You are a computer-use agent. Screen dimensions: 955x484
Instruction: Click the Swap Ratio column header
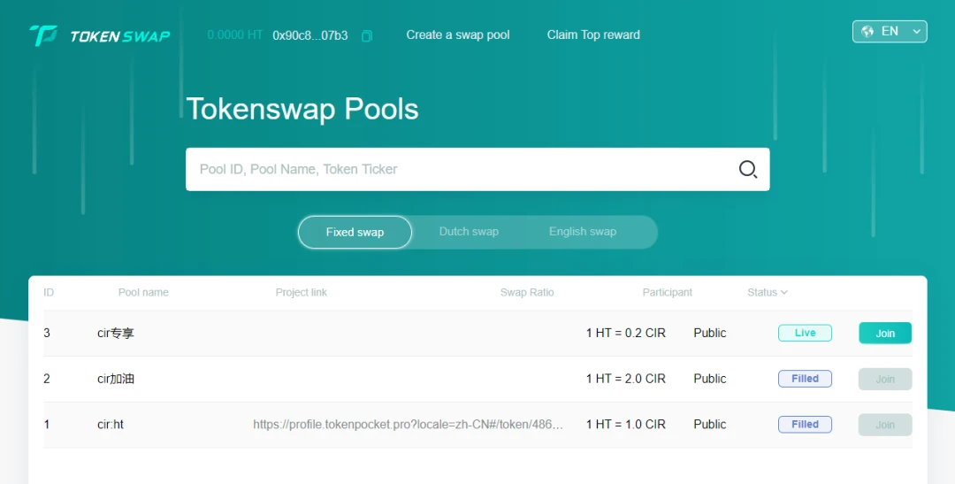tap(527, 293)
